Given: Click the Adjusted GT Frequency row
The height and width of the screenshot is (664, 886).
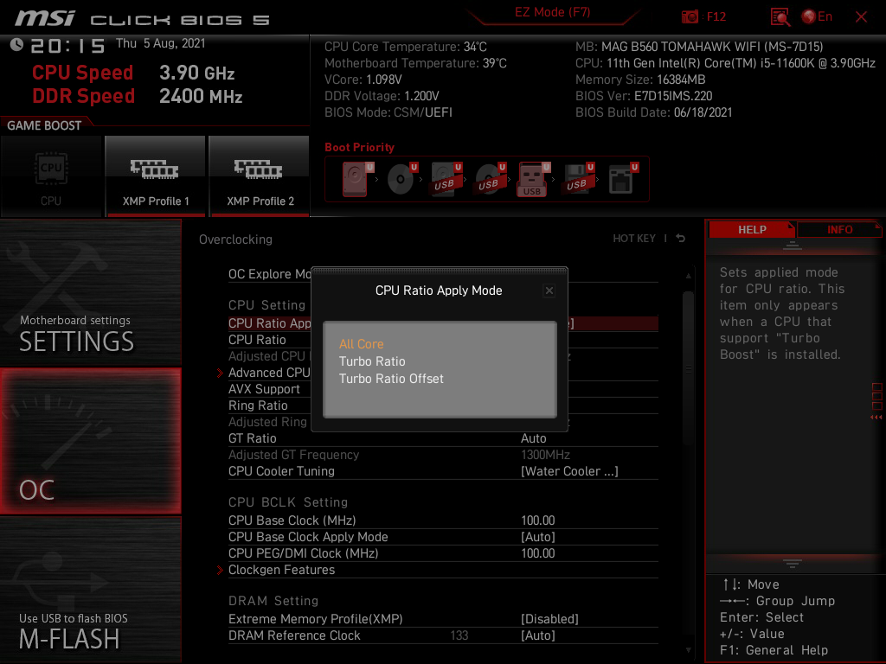Looking at the screenshot, I should [x=443, y=455].
